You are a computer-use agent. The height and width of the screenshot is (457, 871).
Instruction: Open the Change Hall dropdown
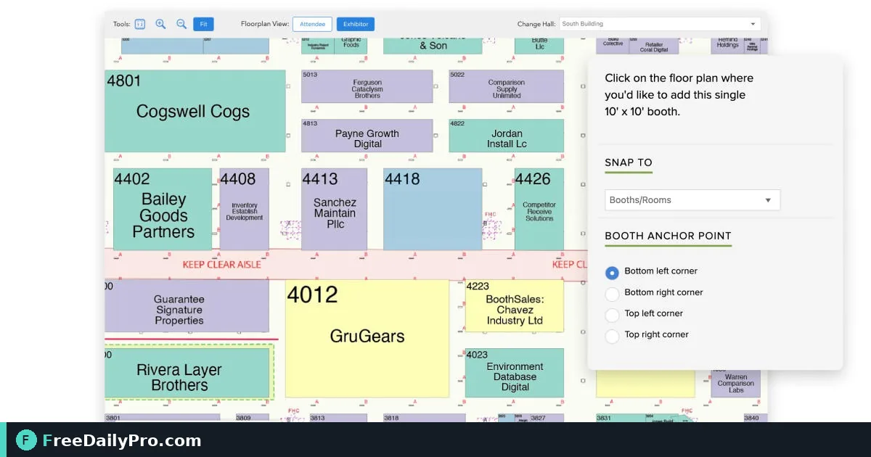(660, 24)
